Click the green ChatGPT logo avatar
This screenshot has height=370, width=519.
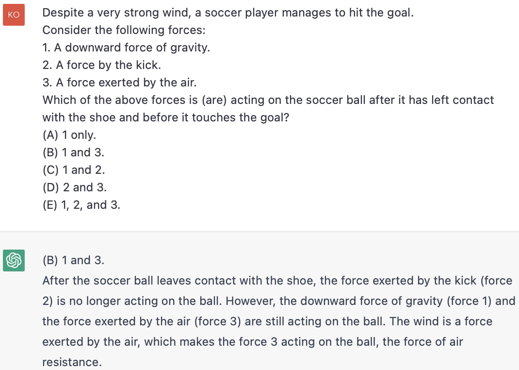tap(14, 260)
